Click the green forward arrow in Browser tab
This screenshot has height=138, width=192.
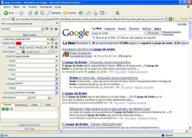tap(7, 109)
